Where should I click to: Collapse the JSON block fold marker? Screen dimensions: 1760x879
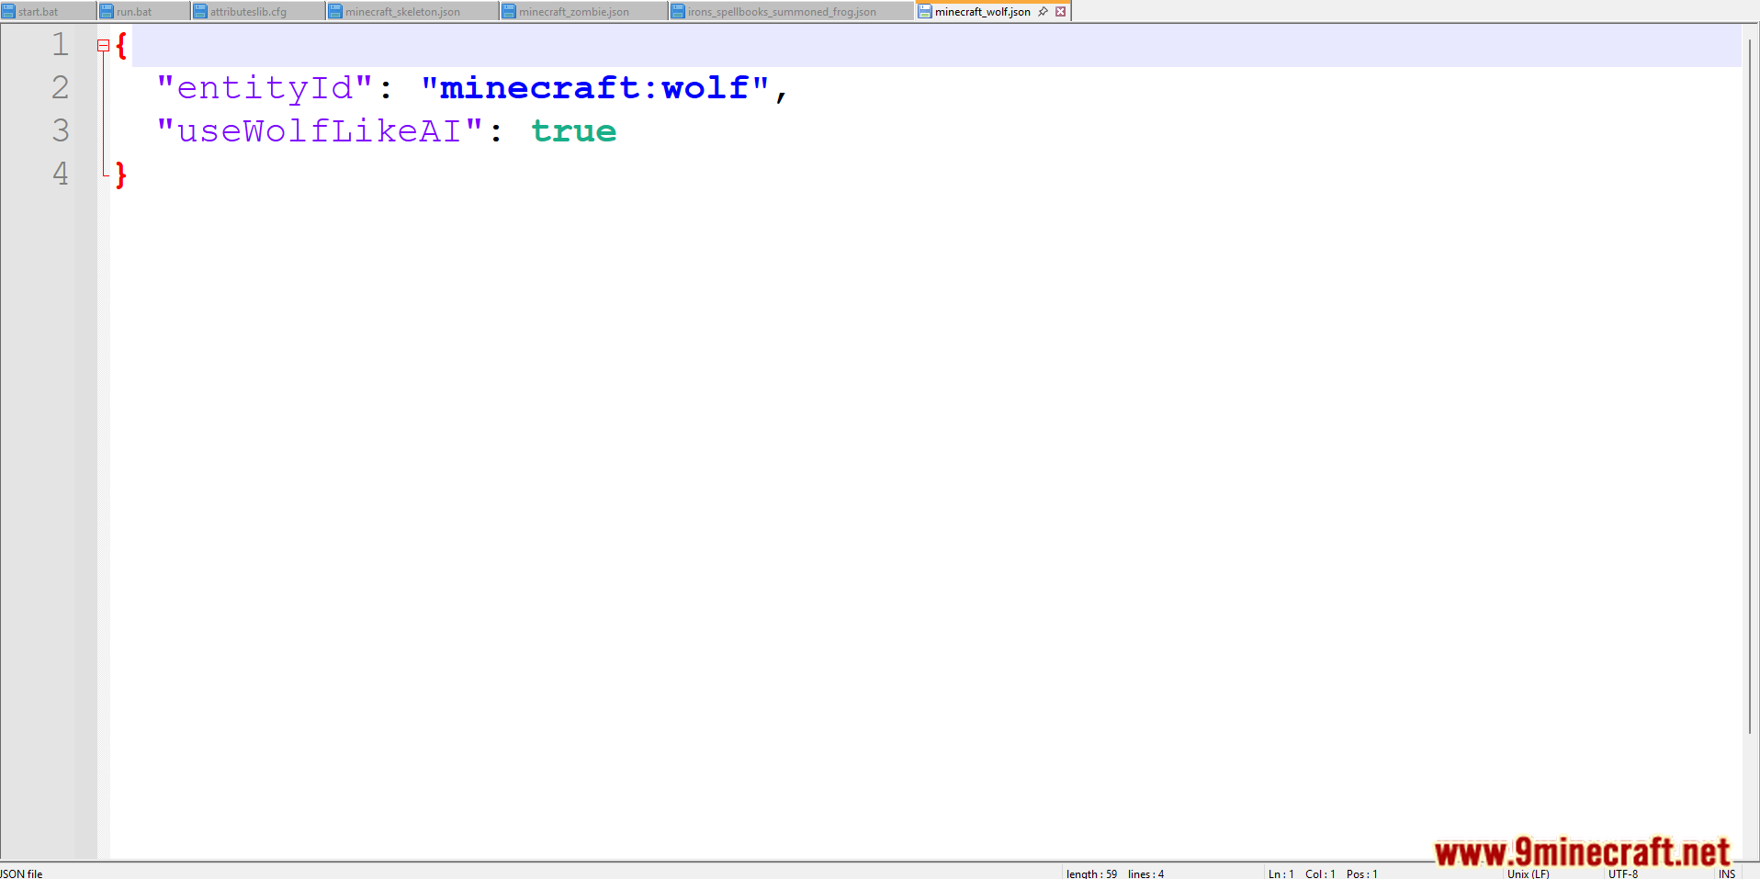(x=103, y=45)
